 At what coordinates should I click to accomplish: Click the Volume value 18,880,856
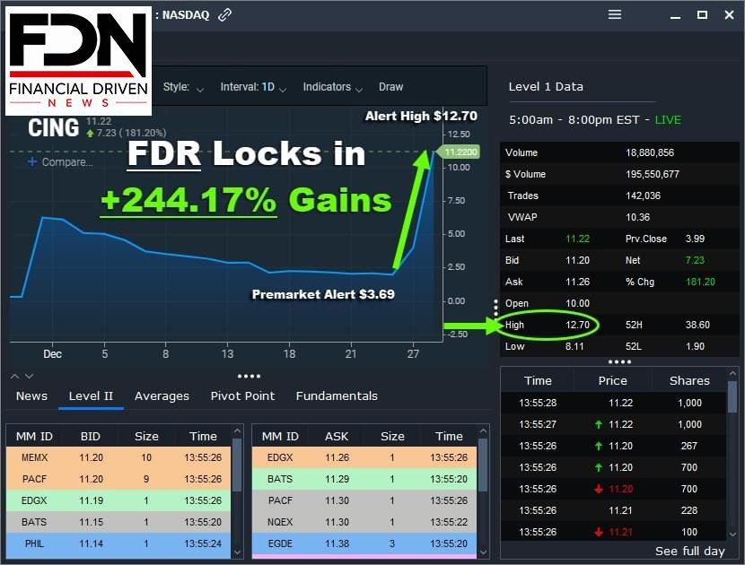point(650,152)
